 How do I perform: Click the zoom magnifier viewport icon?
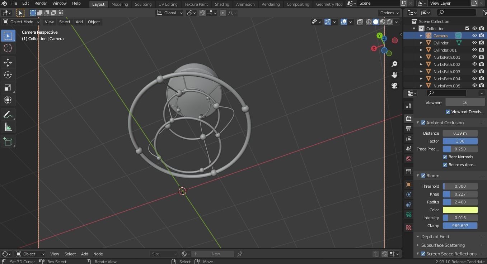(394, 64)
